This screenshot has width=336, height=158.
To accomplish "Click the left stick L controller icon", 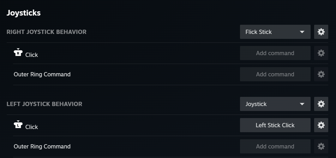I will [x=18, y=125].
